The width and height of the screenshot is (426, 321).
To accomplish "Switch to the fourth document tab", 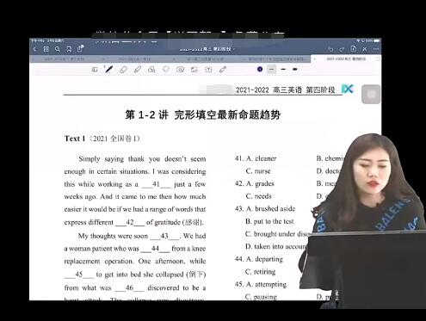I will pyautogui.click(x=275, y=59).
